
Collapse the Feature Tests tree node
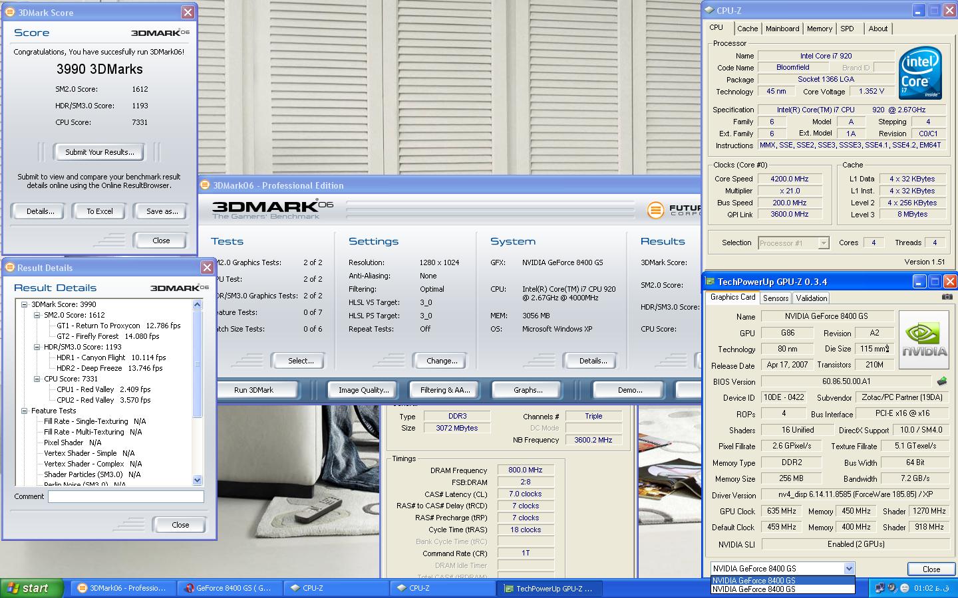[x=25, y=411]
